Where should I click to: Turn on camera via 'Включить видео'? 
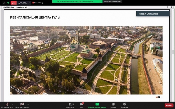[x=22, y=106]
